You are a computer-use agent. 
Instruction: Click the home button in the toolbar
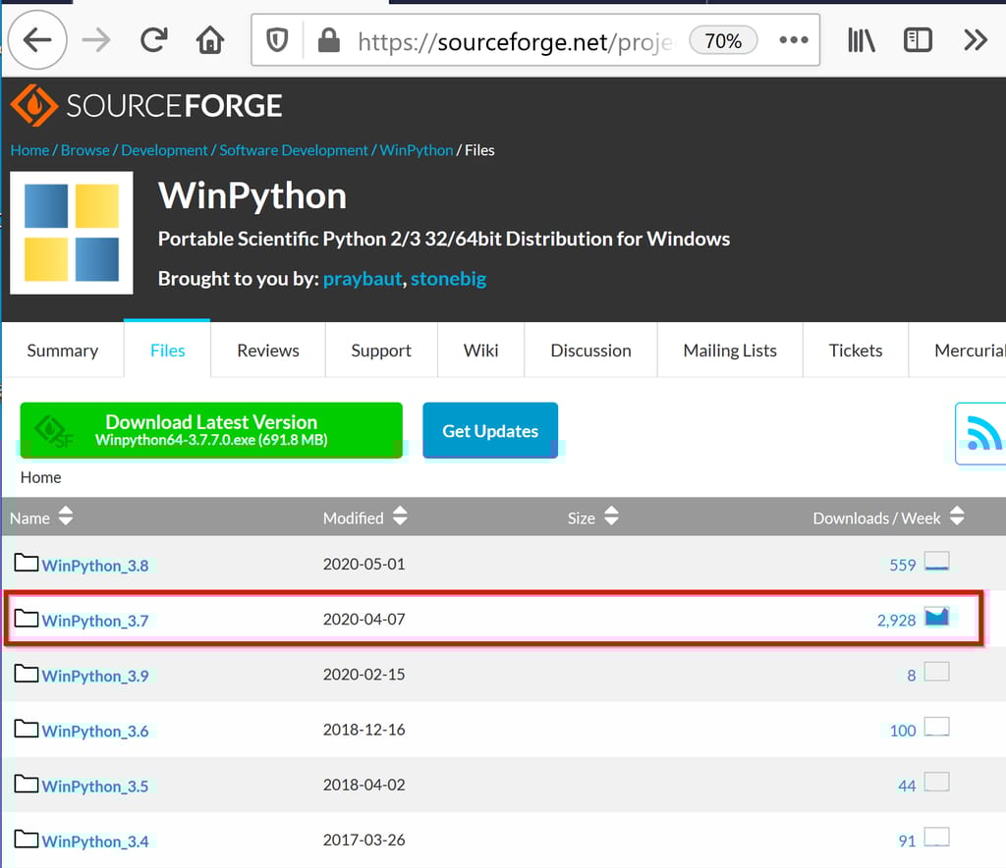pyautogui.click(x=210, y=39)
